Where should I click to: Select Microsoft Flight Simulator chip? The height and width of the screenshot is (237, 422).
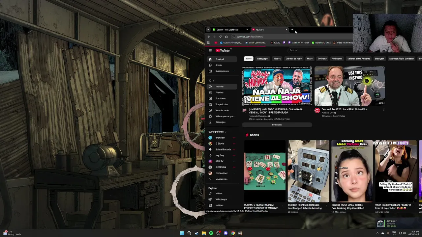pyautogui.click(x=401, y=59)
